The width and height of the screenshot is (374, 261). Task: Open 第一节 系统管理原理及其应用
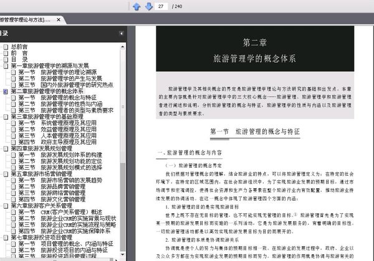click(x=57, y=123)
